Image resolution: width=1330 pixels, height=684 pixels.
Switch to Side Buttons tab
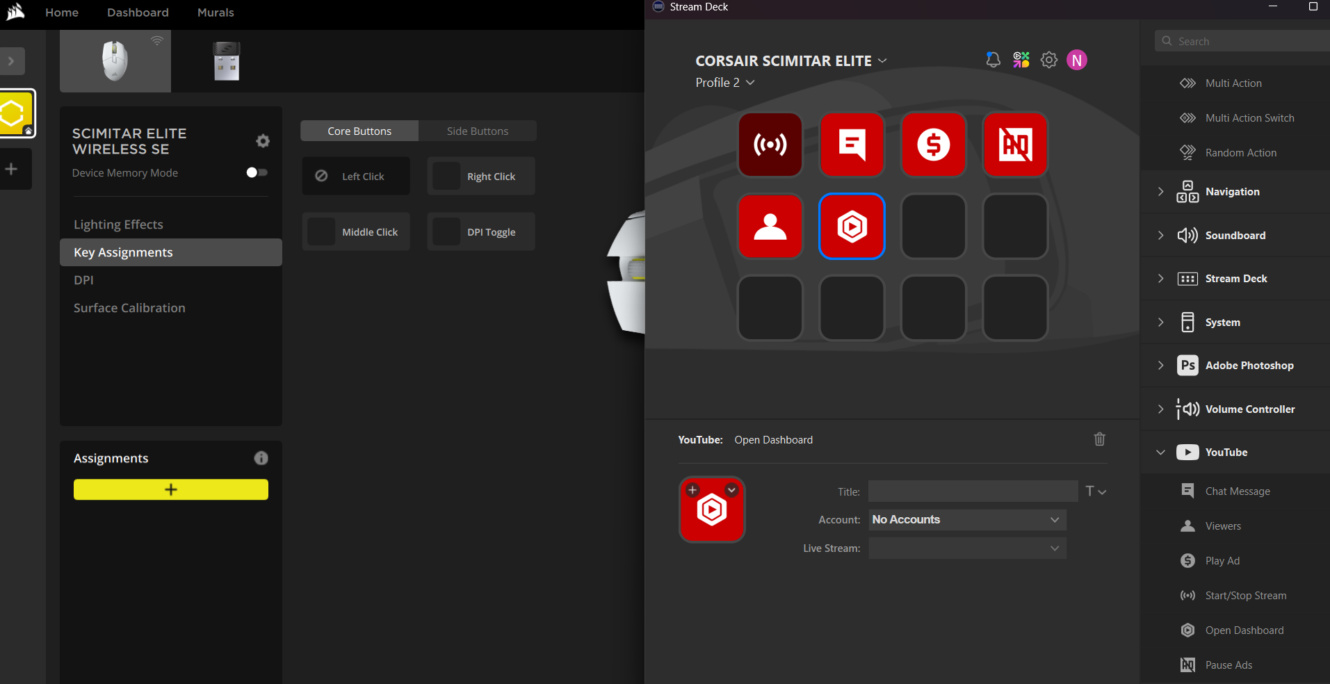478,131
